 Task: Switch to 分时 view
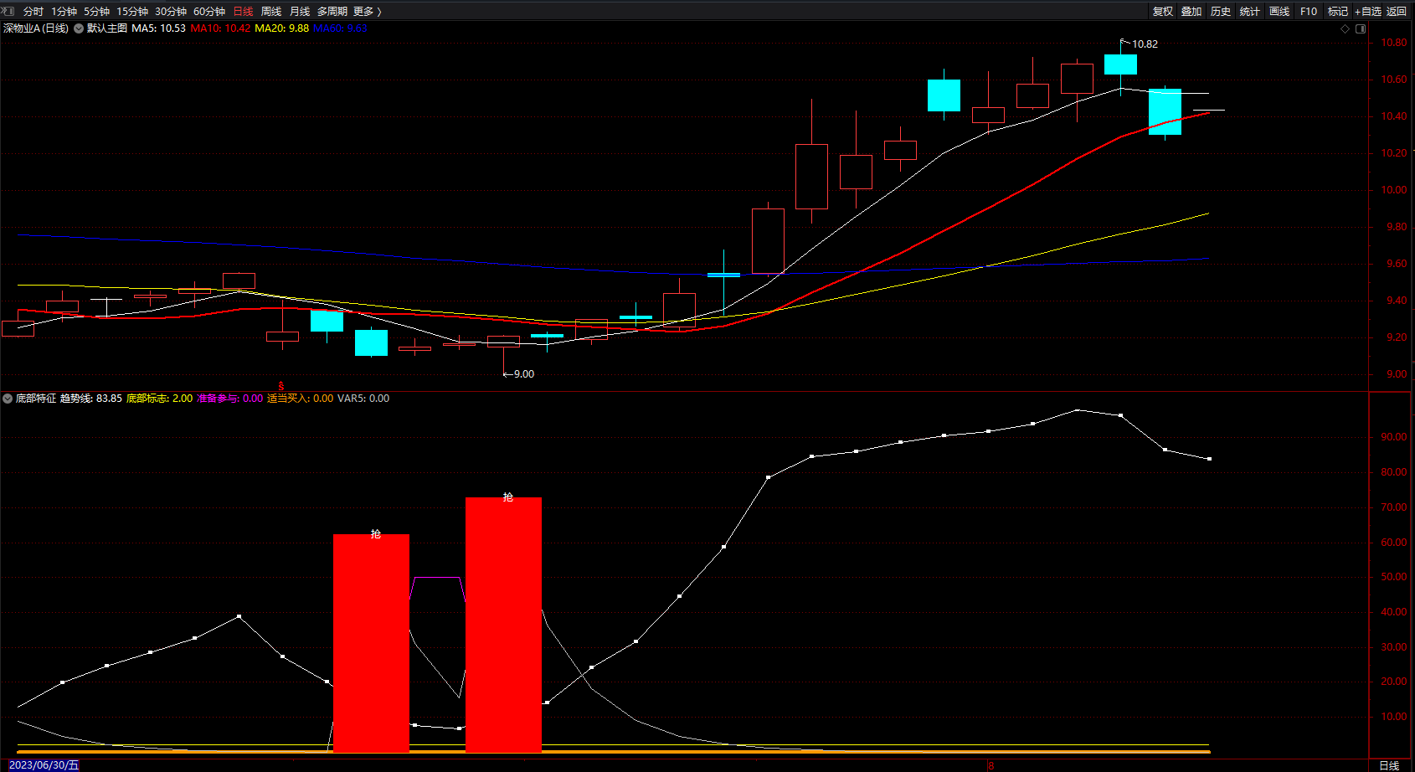pos(33,12)
